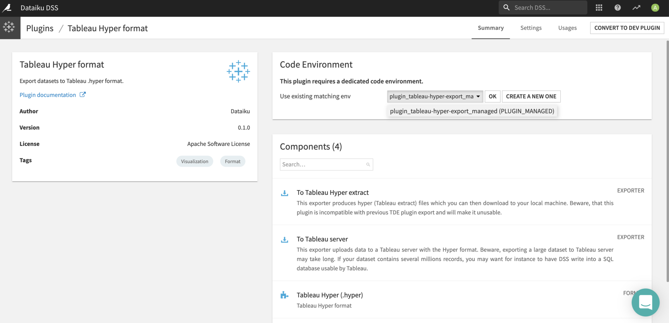Screen dimensions: 669x323
Task: Open the applications grid icon in header
Action: [x=599, y=8]
